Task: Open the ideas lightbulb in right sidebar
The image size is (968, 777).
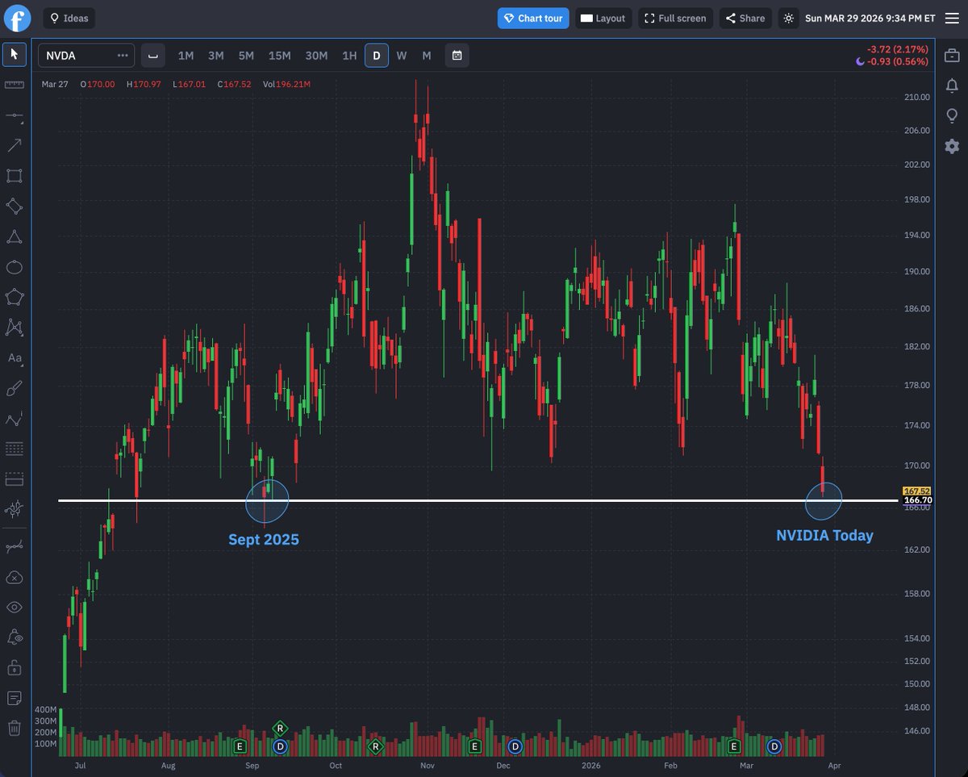Action: pos(952,116)
